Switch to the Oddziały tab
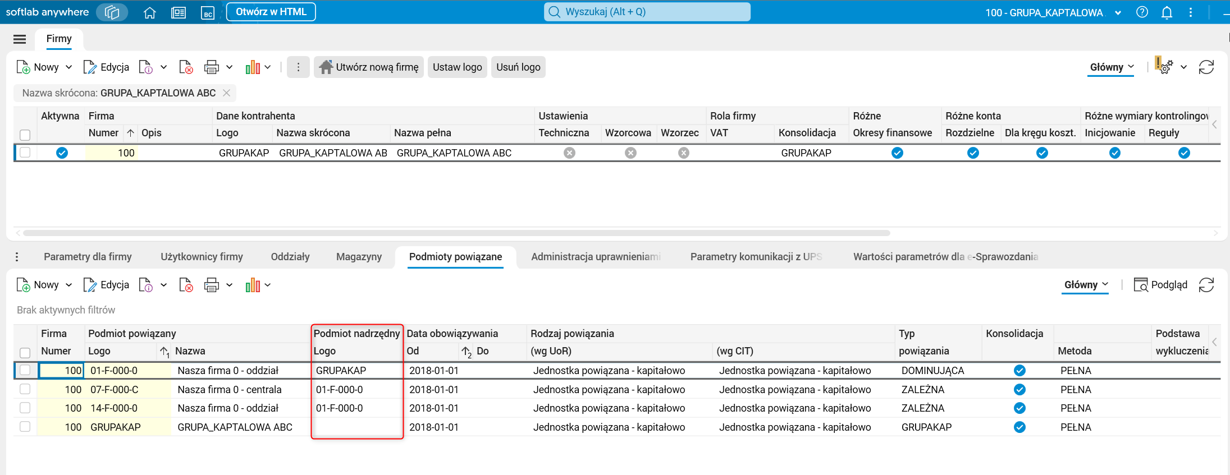 pyautogui.click(x=290, y=257)
